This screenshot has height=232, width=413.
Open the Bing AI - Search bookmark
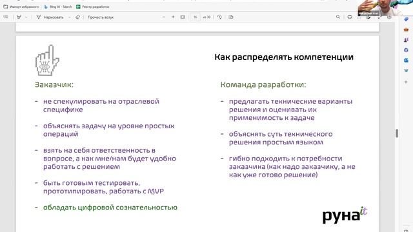tap(58, 7)
